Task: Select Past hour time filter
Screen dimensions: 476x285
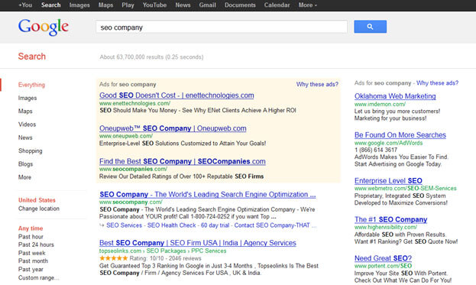Action: click(31, 237)
